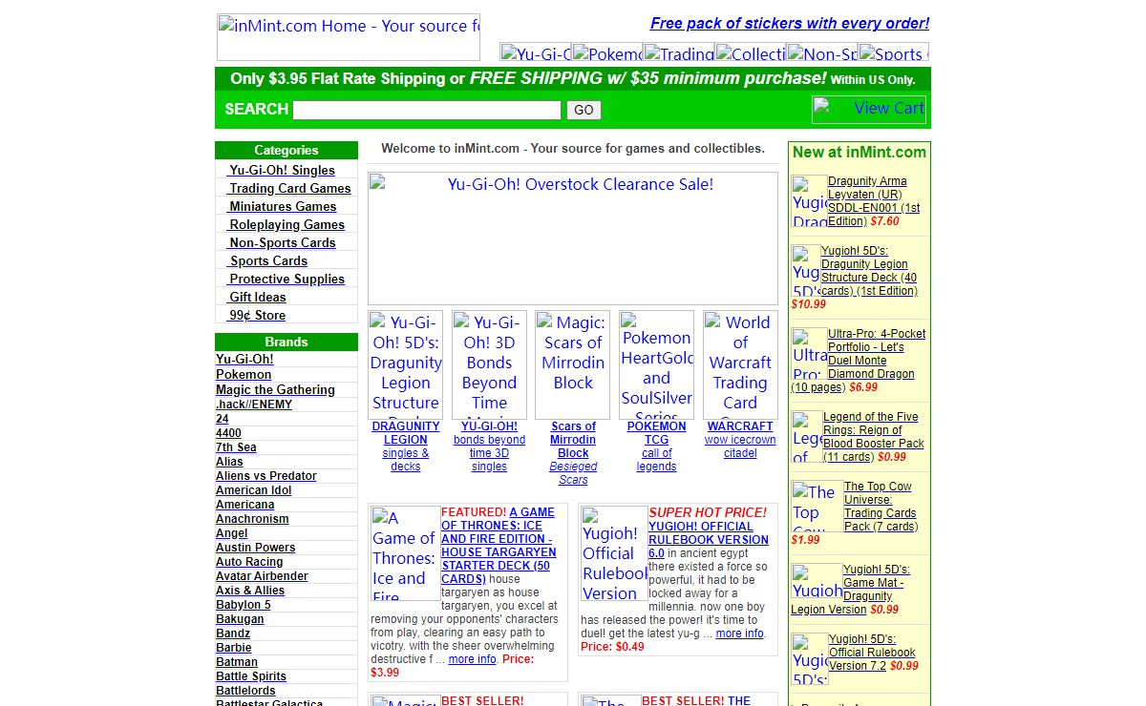Select the Magic: Scars of Mirrodin Block image
This screenshot has height=706, width=1146.
click(x=572, y=364)
